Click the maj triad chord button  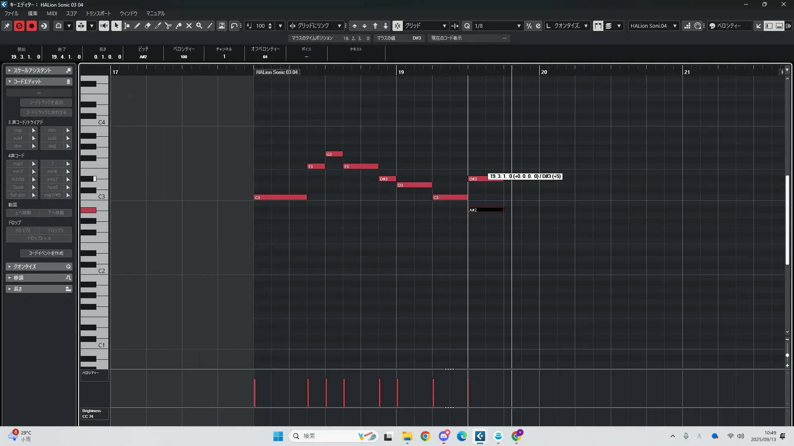pyautogui.click(x=18, y=130)
